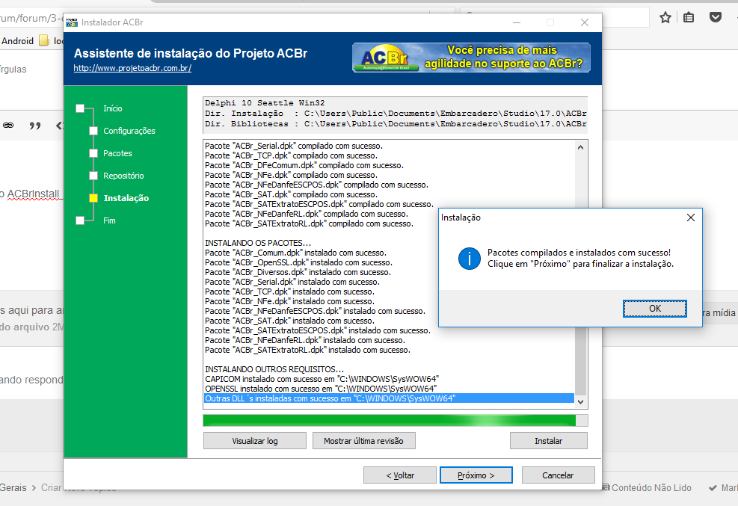Click the 'Dir. Instalação' path line
The width and height of the screenshot is (738, 506).
[x=396, y=114]
